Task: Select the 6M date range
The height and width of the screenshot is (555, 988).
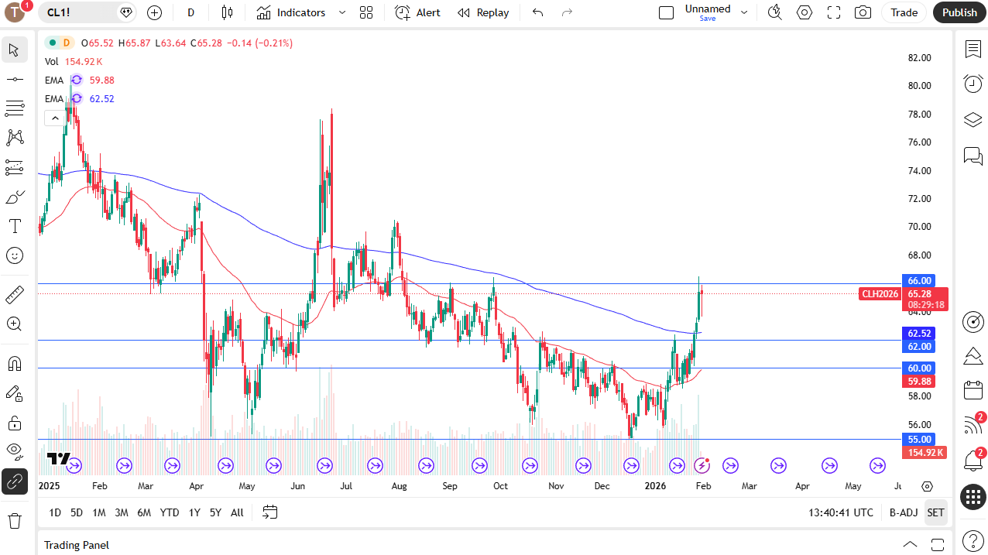Action: click(144, 512)
